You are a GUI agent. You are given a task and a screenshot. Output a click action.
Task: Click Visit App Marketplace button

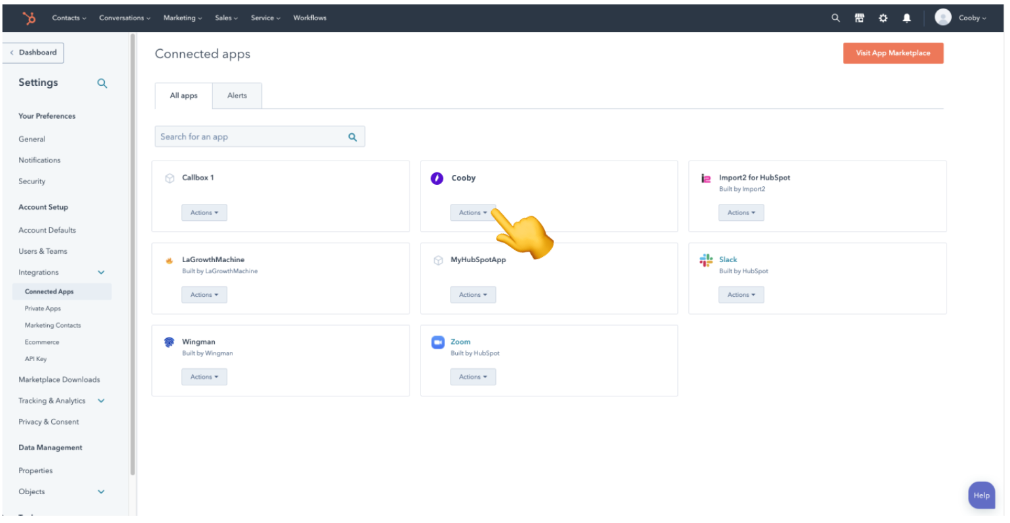(893, 53)
